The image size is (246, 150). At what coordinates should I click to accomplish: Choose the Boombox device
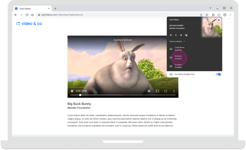point(179,66)
